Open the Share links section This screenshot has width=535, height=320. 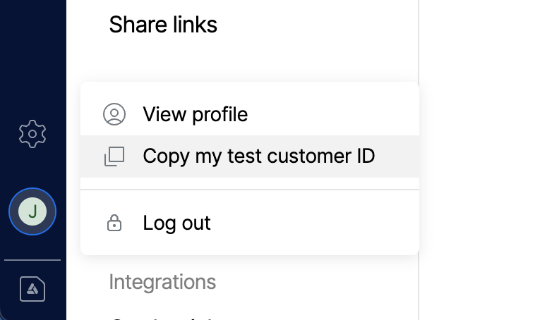163,25
